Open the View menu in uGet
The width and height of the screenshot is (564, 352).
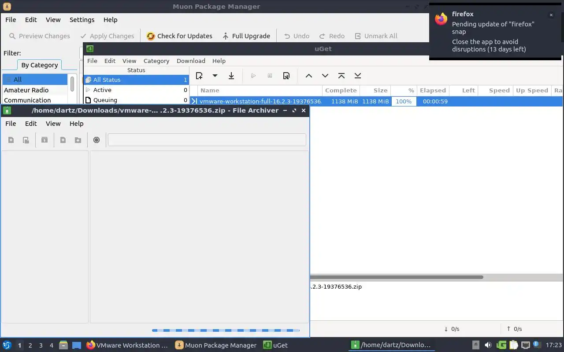coord(129,61)
